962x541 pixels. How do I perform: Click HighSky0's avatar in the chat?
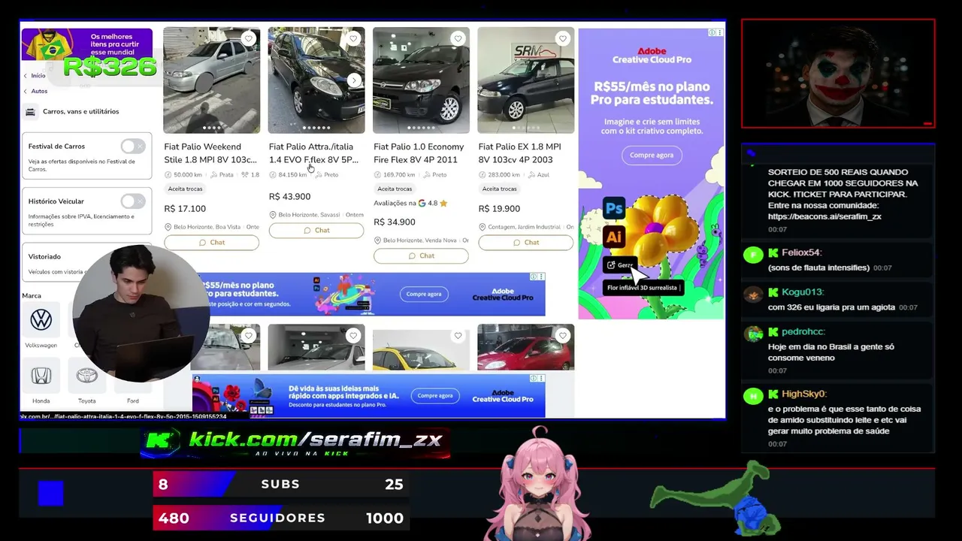coord(752,396)
